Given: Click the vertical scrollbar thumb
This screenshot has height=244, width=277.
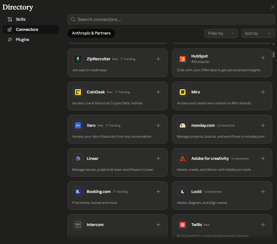Looking at the screenshot, I should [x=273, y=54].
